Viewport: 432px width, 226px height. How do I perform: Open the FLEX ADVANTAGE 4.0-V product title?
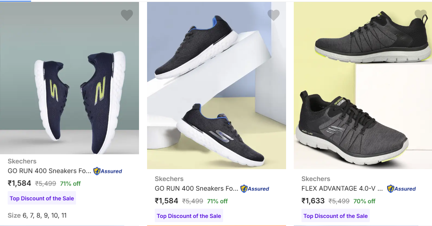tap(342, 188)
